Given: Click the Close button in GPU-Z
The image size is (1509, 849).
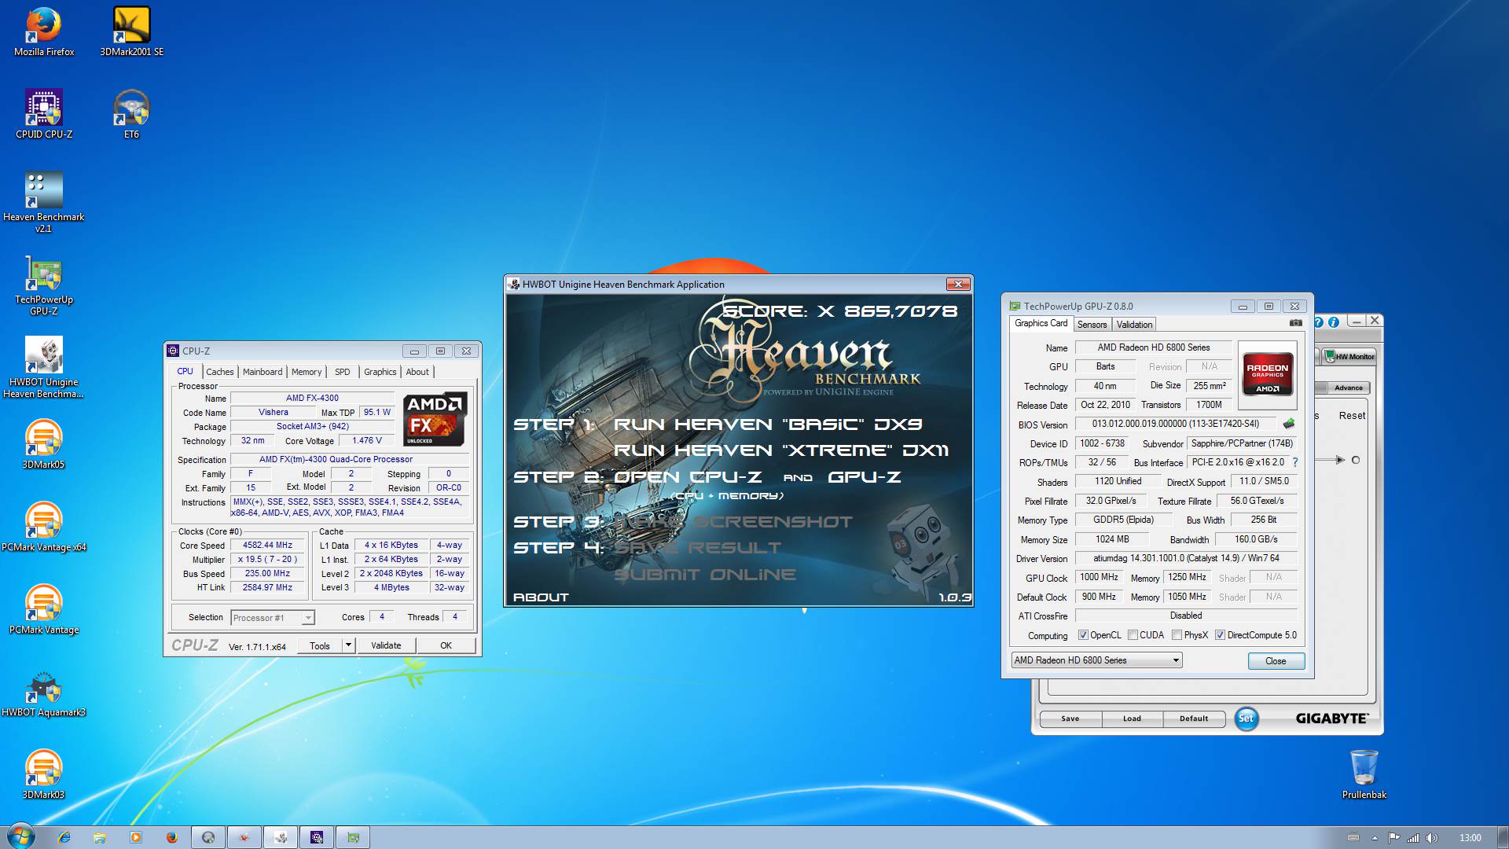Looking at the screenshot, I should point(1276,661).
